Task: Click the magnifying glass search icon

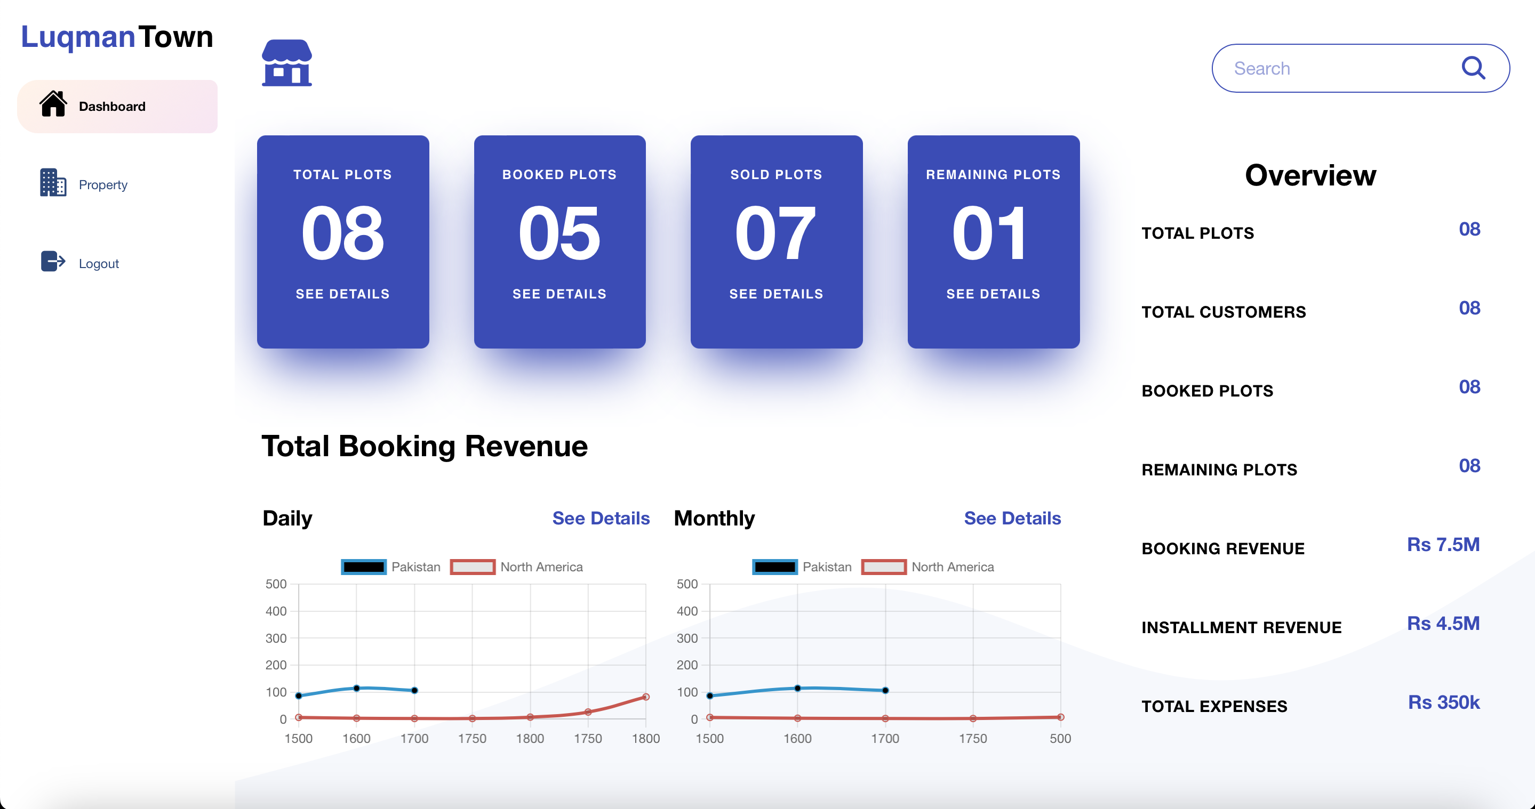Action: click(x=1473, y=68)
